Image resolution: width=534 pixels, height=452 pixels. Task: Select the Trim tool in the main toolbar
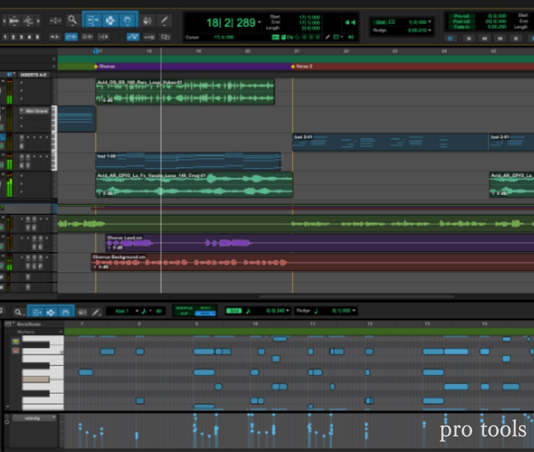93,20
